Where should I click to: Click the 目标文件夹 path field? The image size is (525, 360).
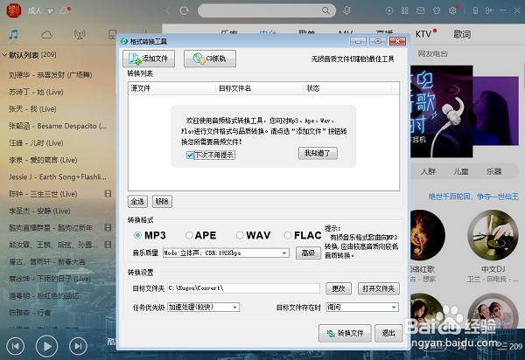[x=243, y=288]
